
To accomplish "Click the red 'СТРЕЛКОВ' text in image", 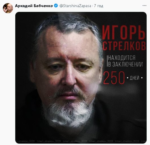I will point(124,46).
